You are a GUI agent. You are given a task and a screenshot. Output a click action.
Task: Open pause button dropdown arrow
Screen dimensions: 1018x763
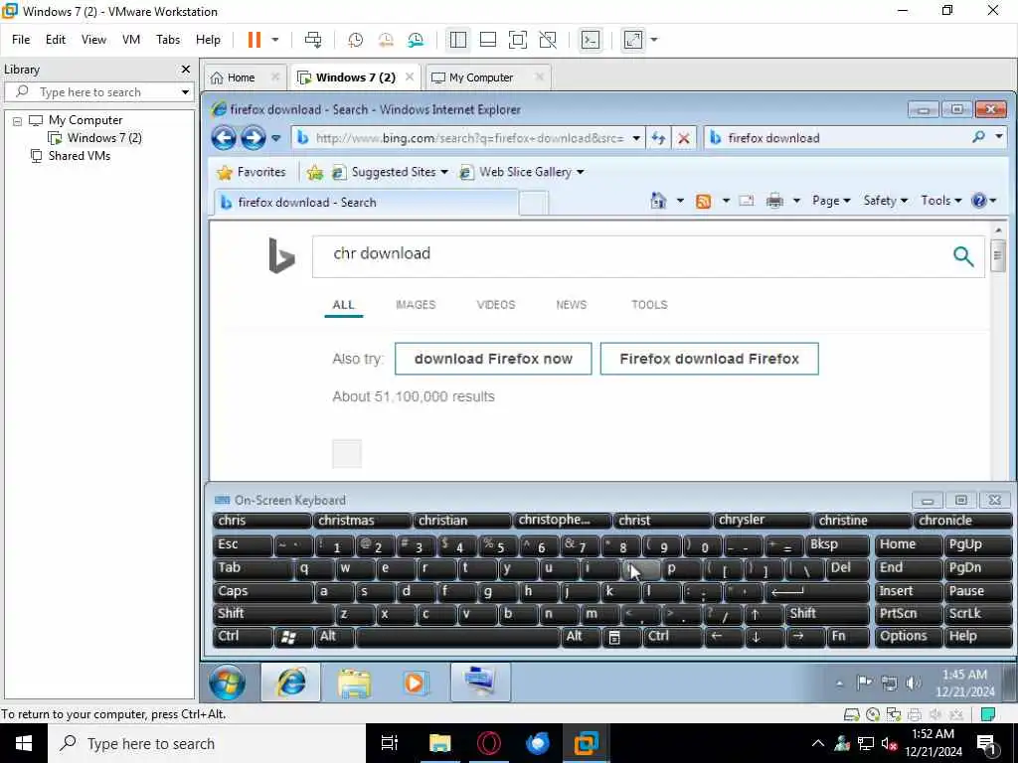[x=275, y=40]
